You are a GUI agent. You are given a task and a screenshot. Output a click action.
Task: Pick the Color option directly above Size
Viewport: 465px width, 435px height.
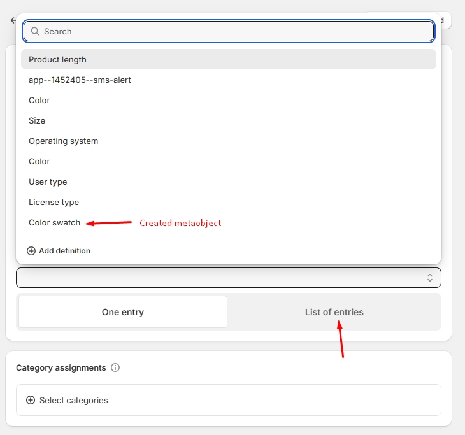tap(39, 100)
